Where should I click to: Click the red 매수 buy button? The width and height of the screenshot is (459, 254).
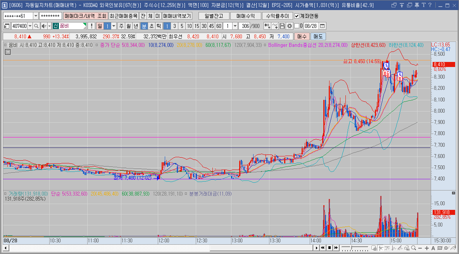point(302,36)
